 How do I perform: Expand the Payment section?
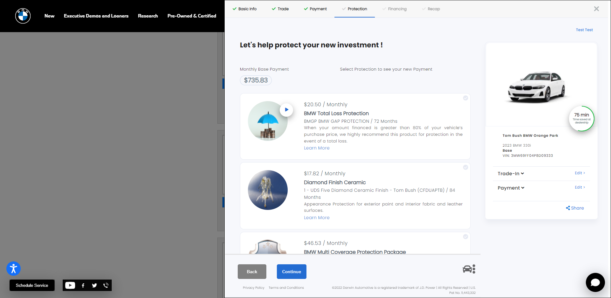click(x=511, y=188)
